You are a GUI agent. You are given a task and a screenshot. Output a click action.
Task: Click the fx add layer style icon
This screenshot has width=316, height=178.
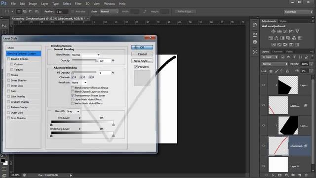273,175
